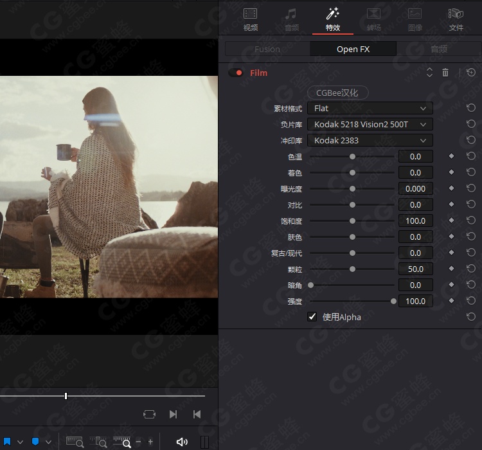Click the 色温 value field
482x450 pixels.
pyautogui.click(x=416, y=157)
